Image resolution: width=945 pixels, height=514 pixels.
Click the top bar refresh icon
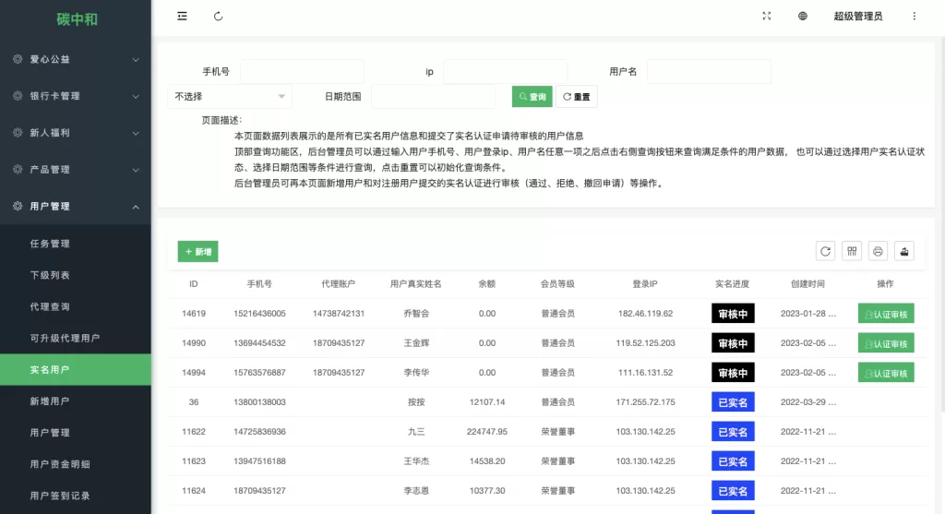click(x=218, y=17)
